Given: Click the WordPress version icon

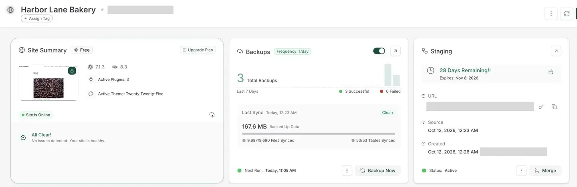Looking at the screenshot, I should [90, 67].
